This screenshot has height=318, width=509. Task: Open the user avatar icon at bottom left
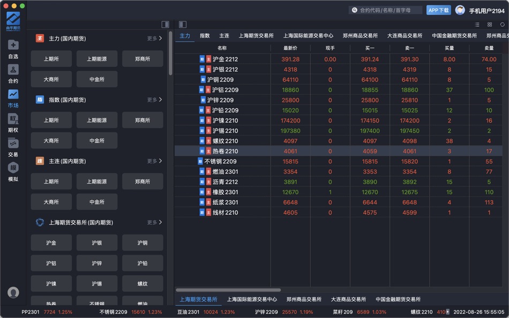pos(12,292)
